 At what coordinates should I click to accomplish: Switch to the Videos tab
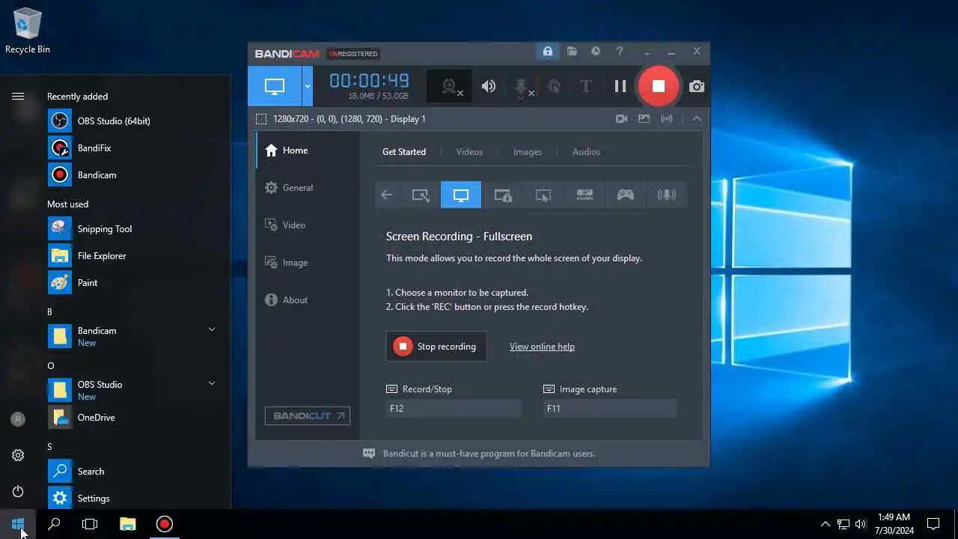coord(469,152)
